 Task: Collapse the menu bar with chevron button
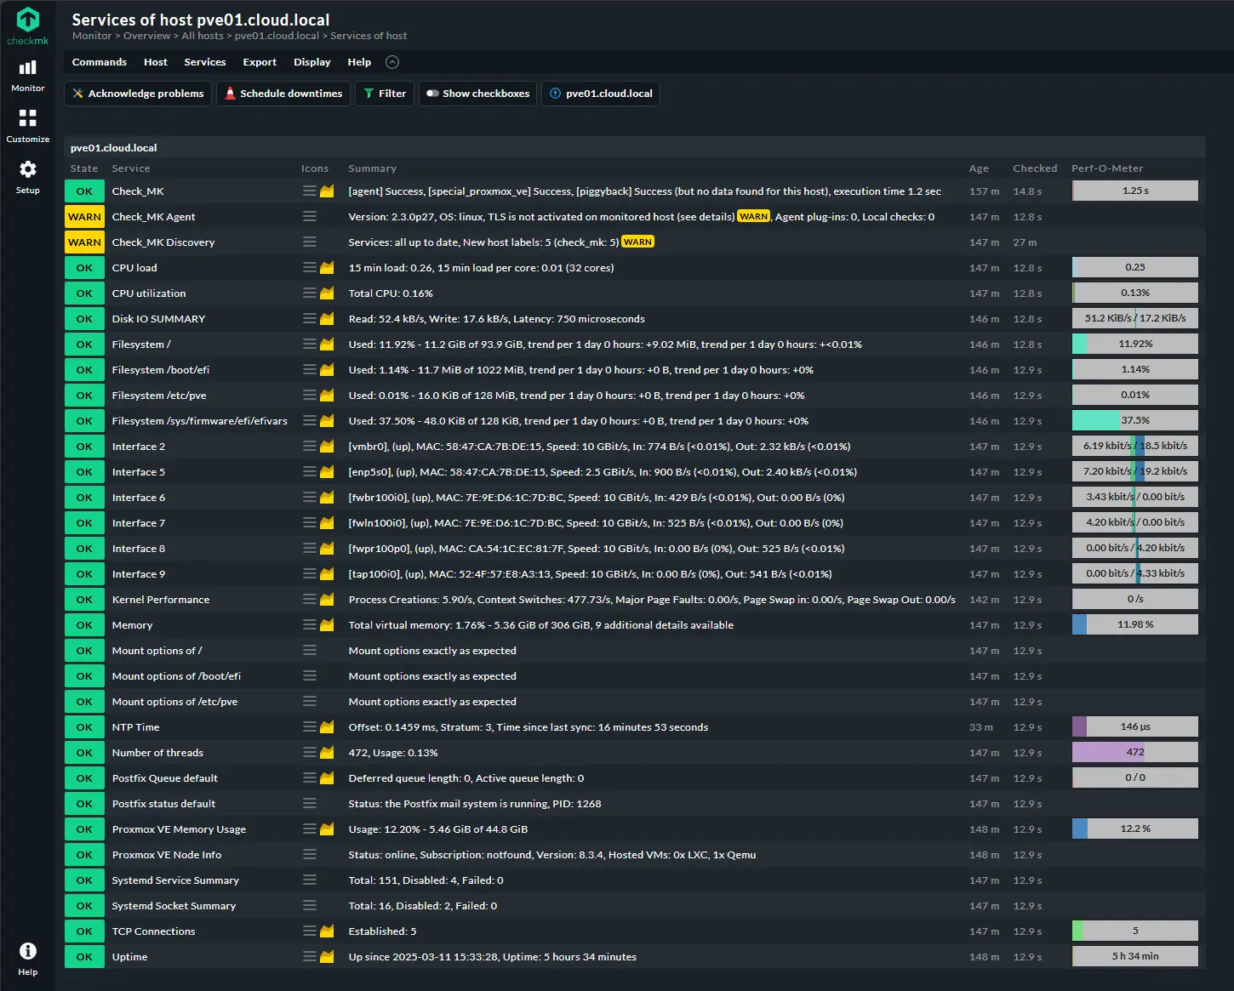click(x=392, y=62)
